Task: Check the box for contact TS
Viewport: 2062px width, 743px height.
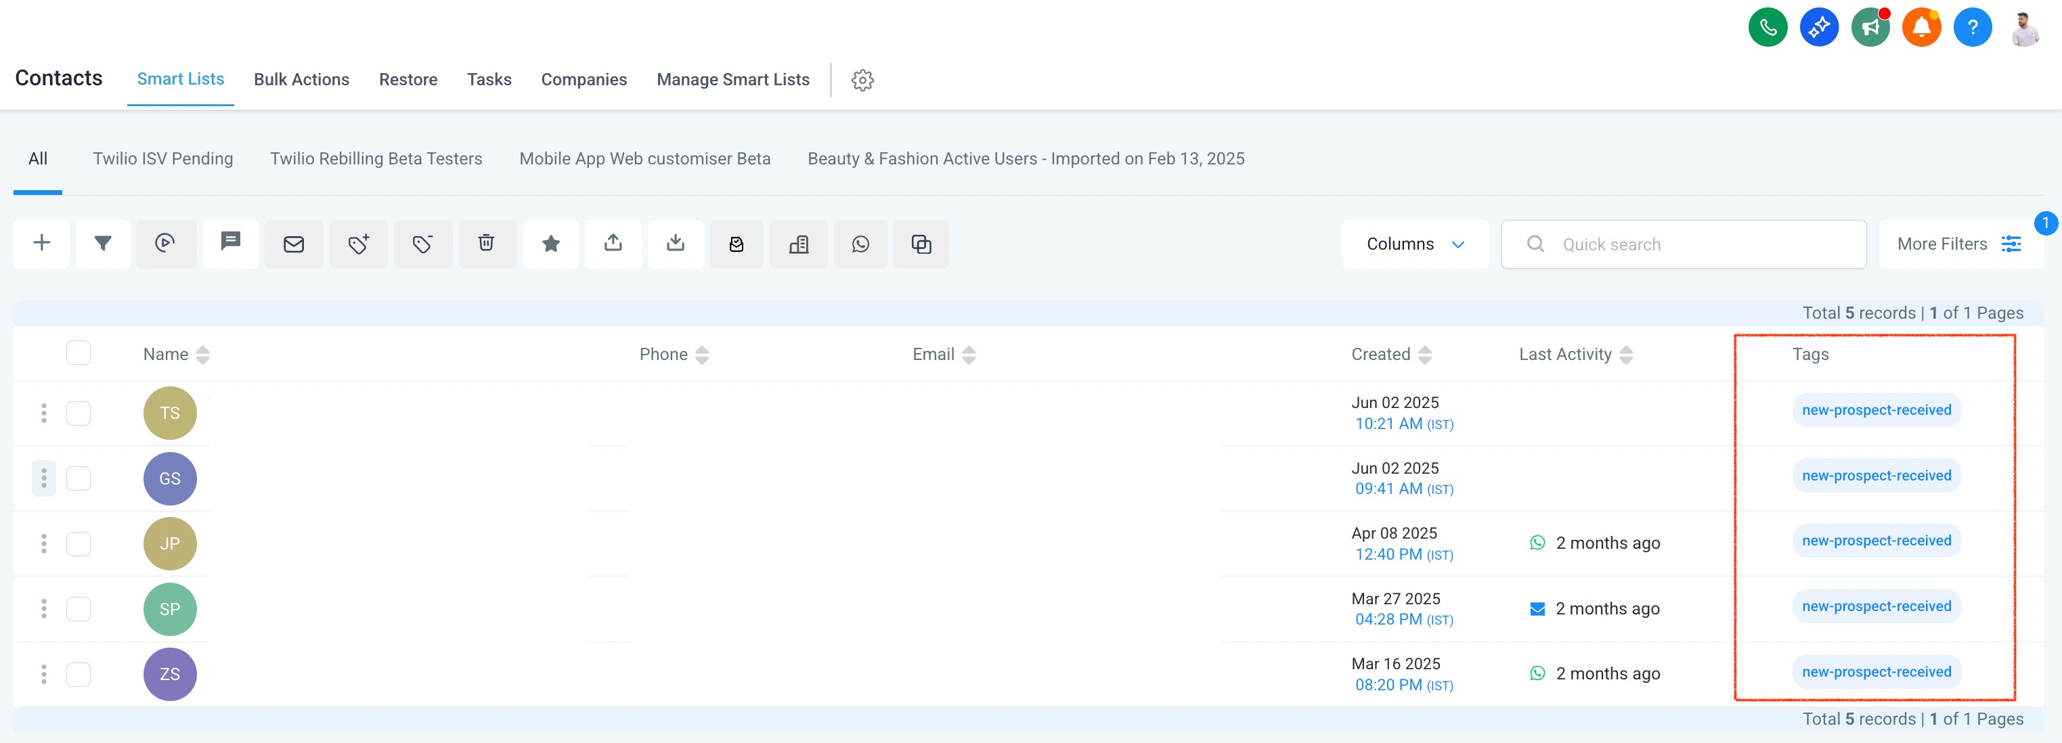Action: click(79, 413)
